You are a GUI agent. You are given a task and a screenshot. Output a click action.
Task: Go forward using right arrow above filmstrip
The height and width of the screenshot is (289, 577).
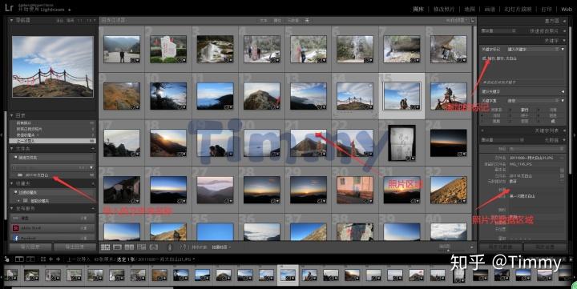[x=59, y=259]
